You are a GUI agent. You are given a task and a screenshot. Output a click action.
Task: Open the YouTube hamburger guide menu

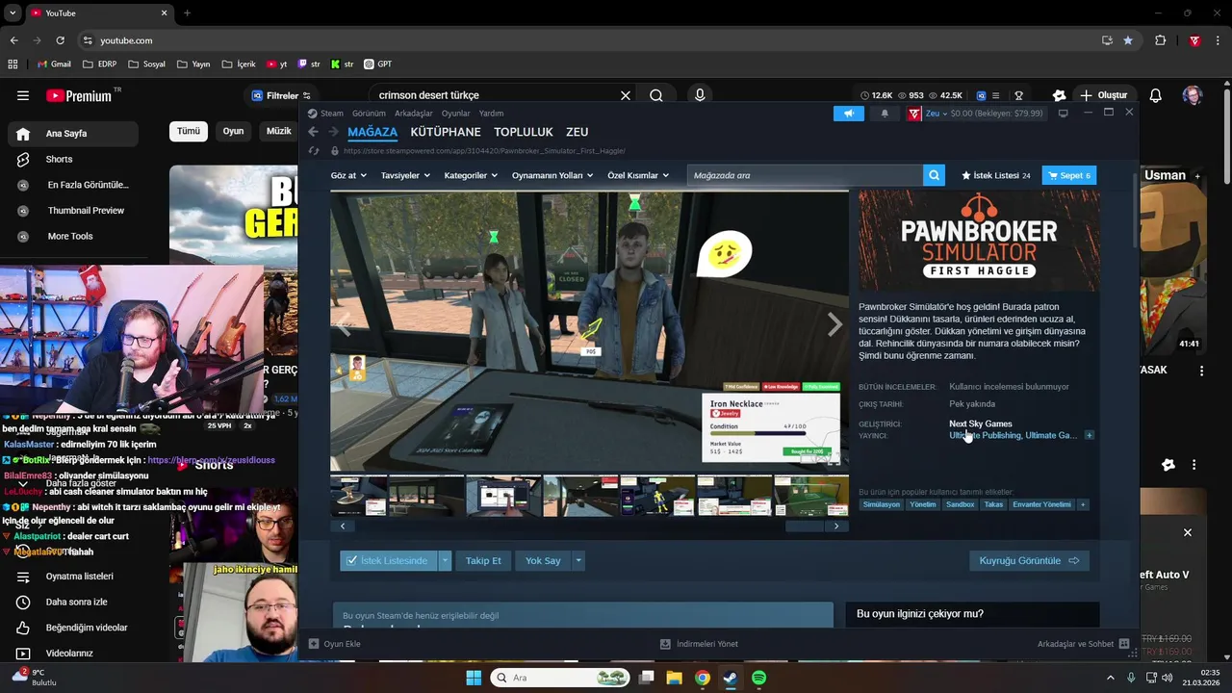(x=23, y=95)
